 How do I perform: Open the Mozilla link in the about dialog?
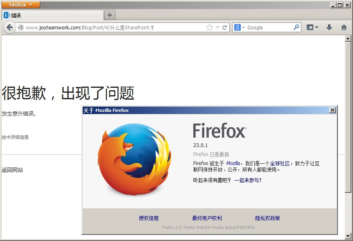(x=233, y=163)
